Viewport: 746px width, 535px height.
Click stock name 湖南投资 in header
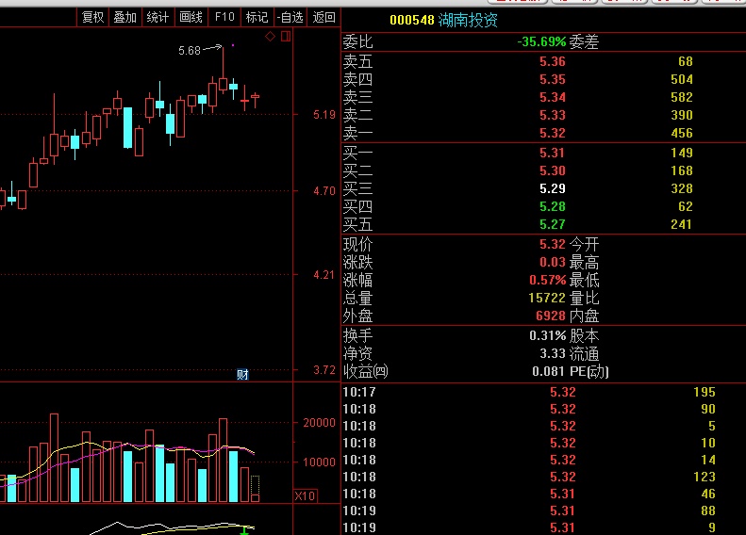pyautogui.click(x=468, y=20)
